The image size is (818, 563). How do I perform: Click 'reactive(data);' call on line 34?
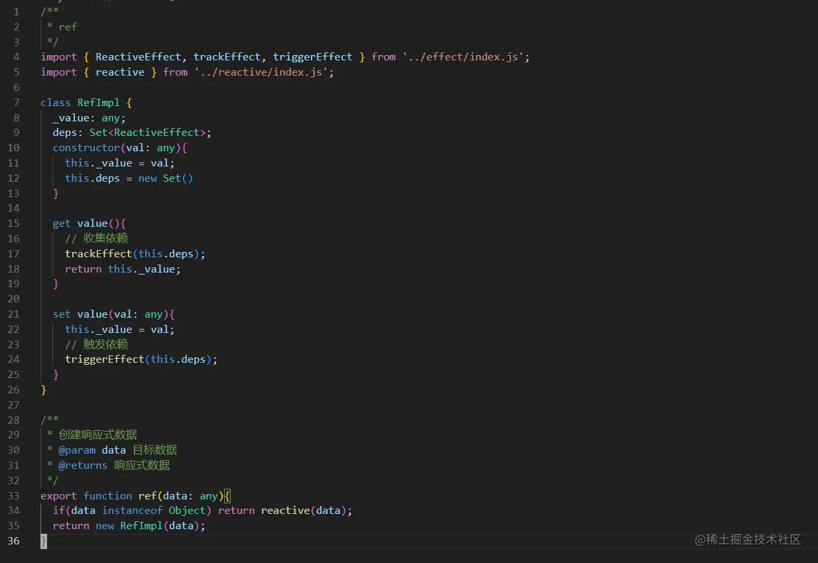(x=307, y=511)
